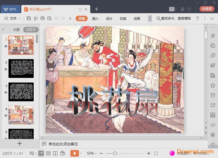This screenshot has width=218, height=158.
Task: Open the 52% zoom dropdown
Action: pos(92,153)
